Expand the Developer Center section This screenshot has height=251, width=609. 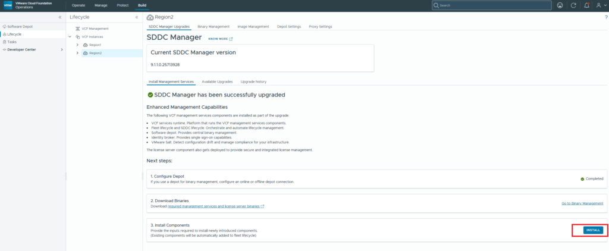click(x=62, y=49)
